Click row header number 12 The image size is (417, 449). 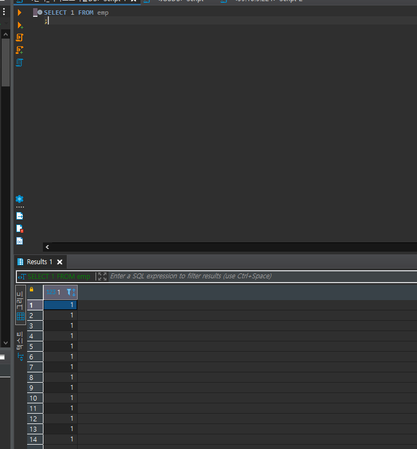coord(35,419)
